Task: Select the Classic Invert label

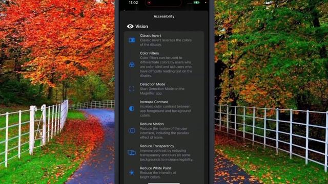Action: tap(150, 36)
